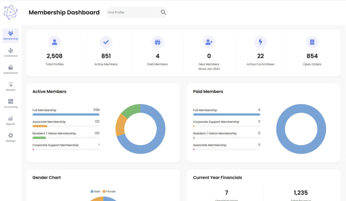The image size is (346, 201).
Task: Click the Open Orders receipt icon
Action: tap(312, 42)
